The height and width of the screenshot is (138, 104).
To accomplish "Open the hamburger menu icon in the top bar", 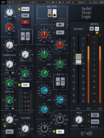I will (102, 2).
